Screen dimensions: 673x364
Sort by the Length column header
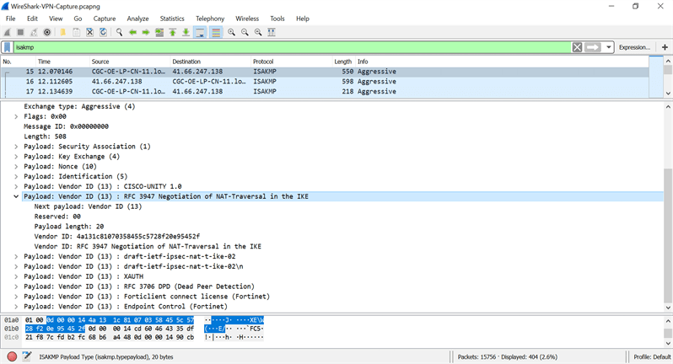343,62
